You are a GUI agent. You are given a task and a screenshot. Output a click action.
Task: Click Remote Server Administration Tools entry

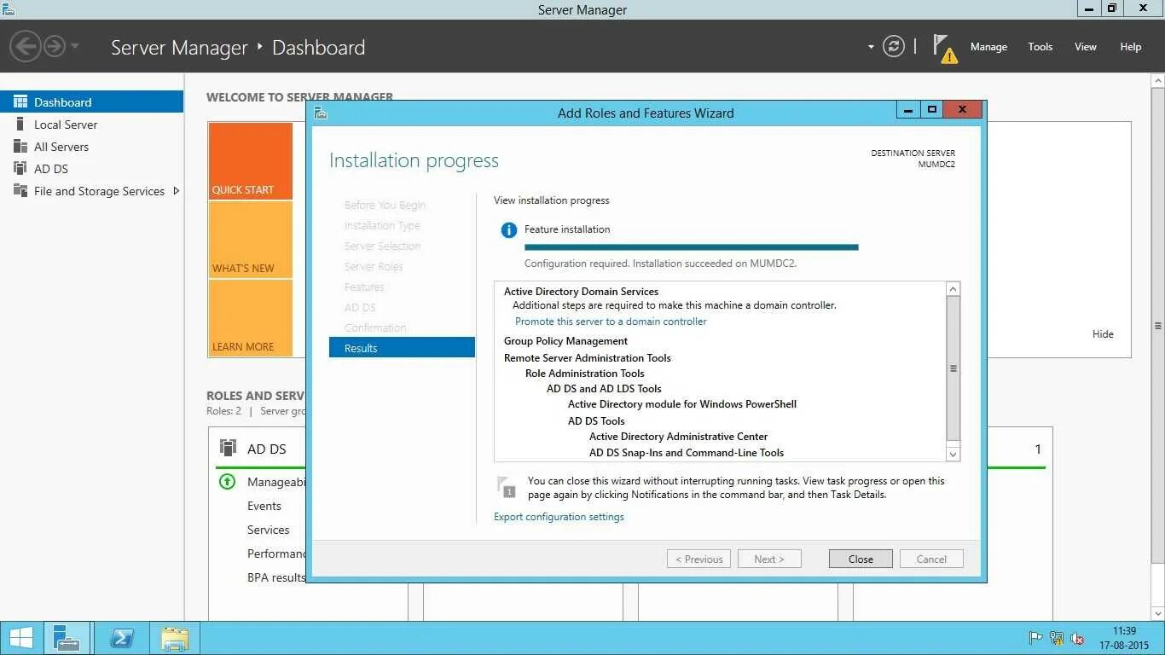pyautogui.click(x=587, y=358)
